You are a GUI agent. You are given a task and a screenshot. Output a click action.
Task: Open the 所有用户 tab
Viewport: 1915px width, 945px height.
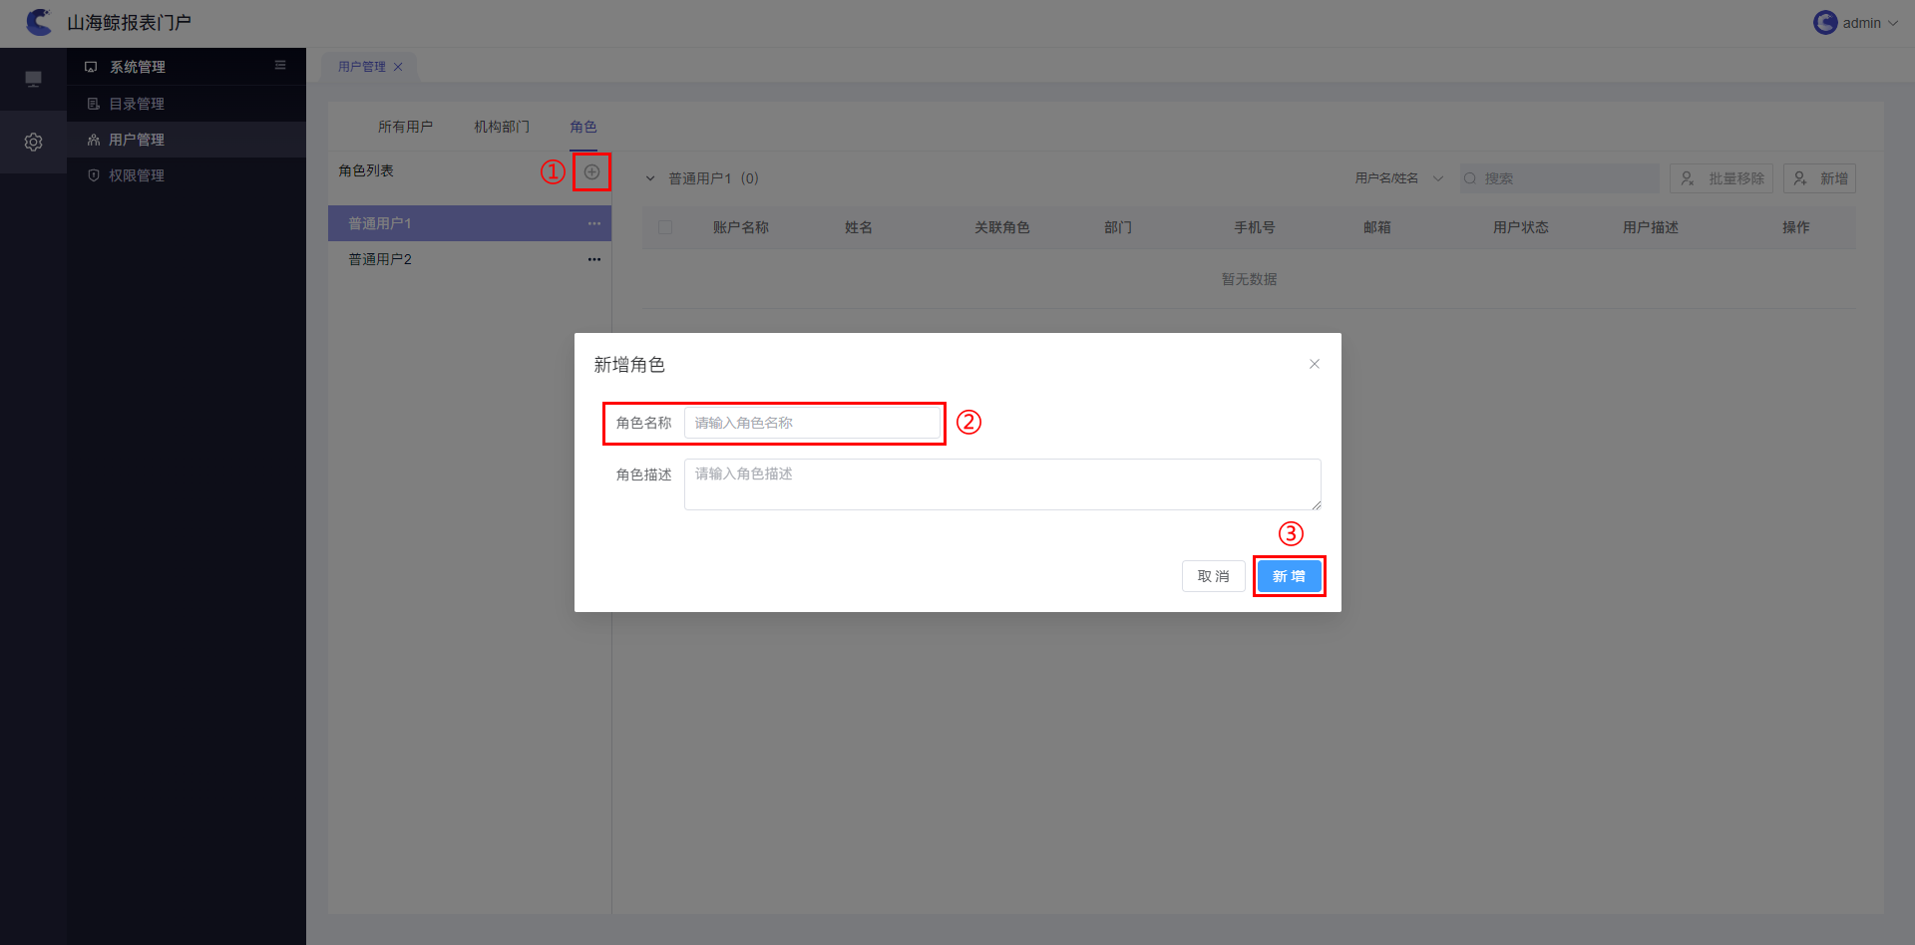point(405,127)
